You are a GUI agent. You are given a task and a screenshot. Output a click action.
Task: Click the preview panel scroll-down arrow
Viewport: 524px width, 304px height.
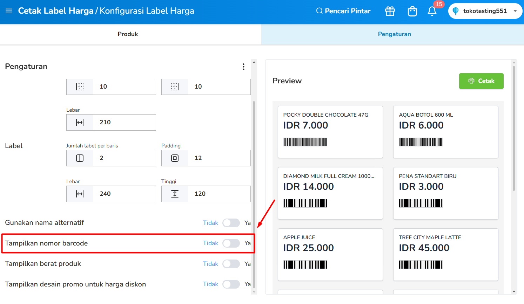click(514, 291)
